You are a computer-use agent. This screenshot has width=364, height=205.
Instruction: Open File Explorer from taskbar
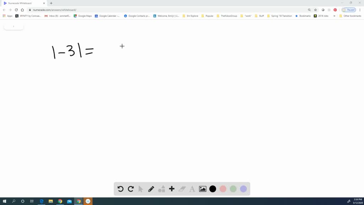[x=50, y=201]
